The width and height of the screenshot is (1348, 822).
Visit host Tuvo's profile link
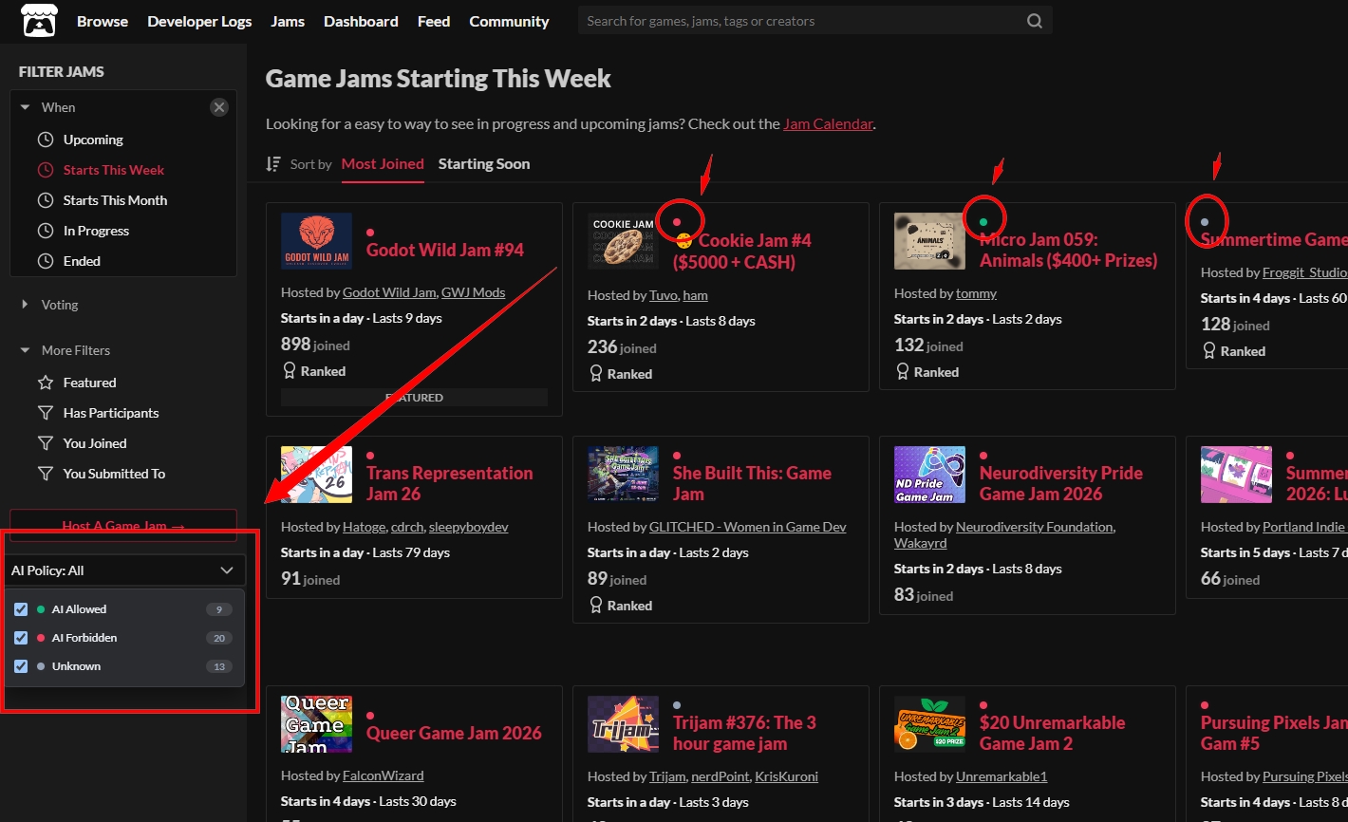click(664, 295)
